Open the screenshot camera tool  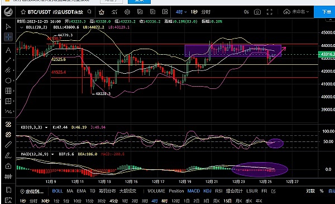click(257, 12)
